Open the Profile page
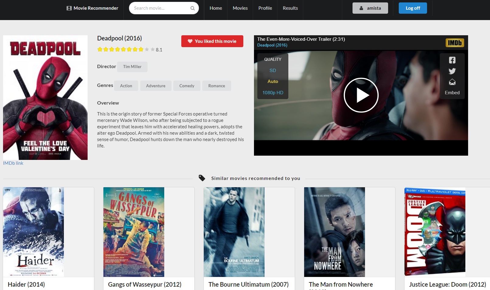The image size is (490, 290). point(265,8)
